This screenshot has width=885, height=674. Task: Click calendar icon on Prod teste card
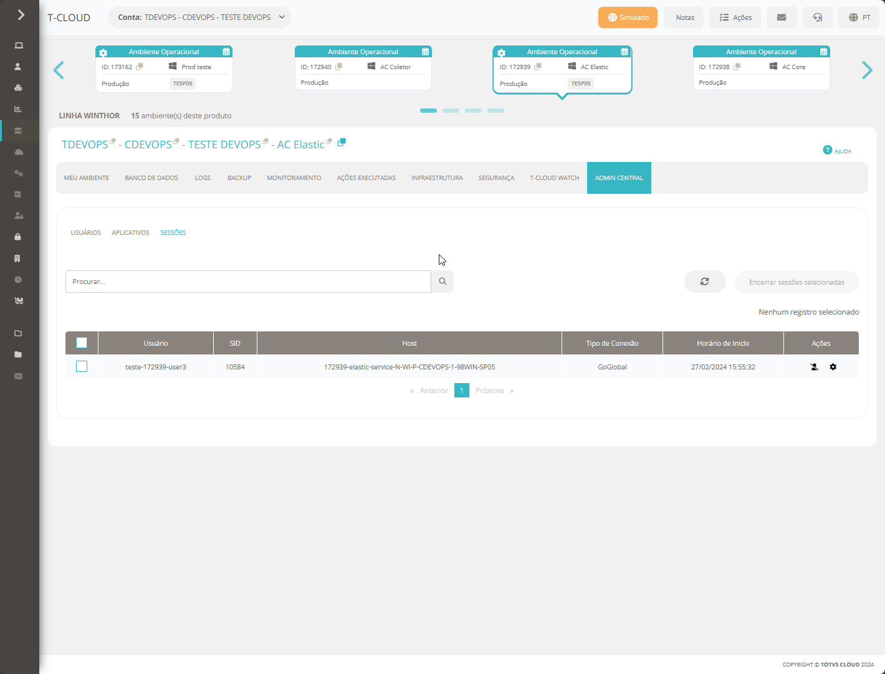click(x=226, y=52)
